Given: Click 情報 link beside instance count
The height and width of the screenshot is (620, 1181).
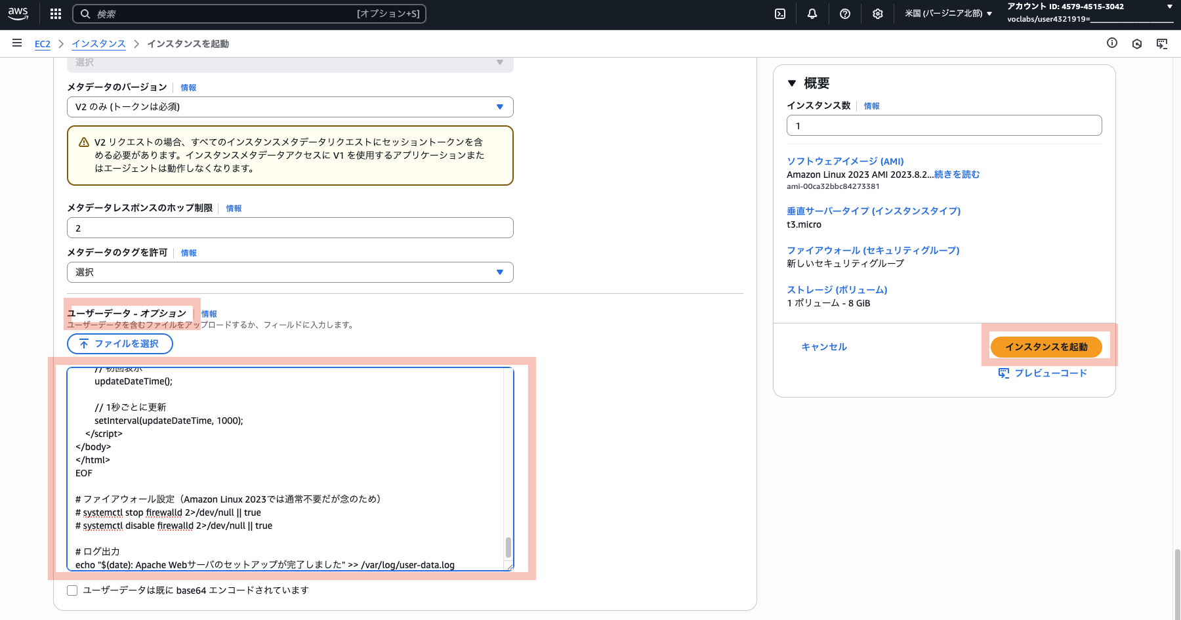Looking at the screenshot, I should pos(871,106).
